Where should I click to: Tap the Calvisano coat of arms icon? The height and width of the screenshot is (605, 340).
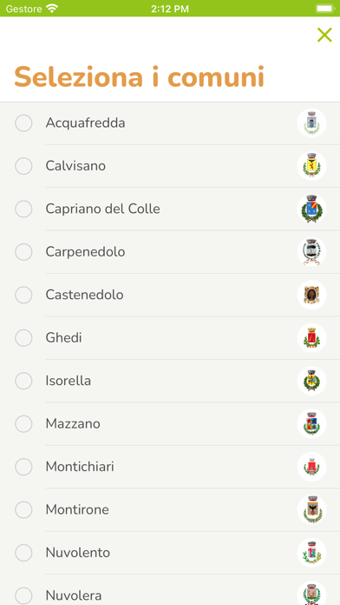pyautogui.click(x=311, y=166)
